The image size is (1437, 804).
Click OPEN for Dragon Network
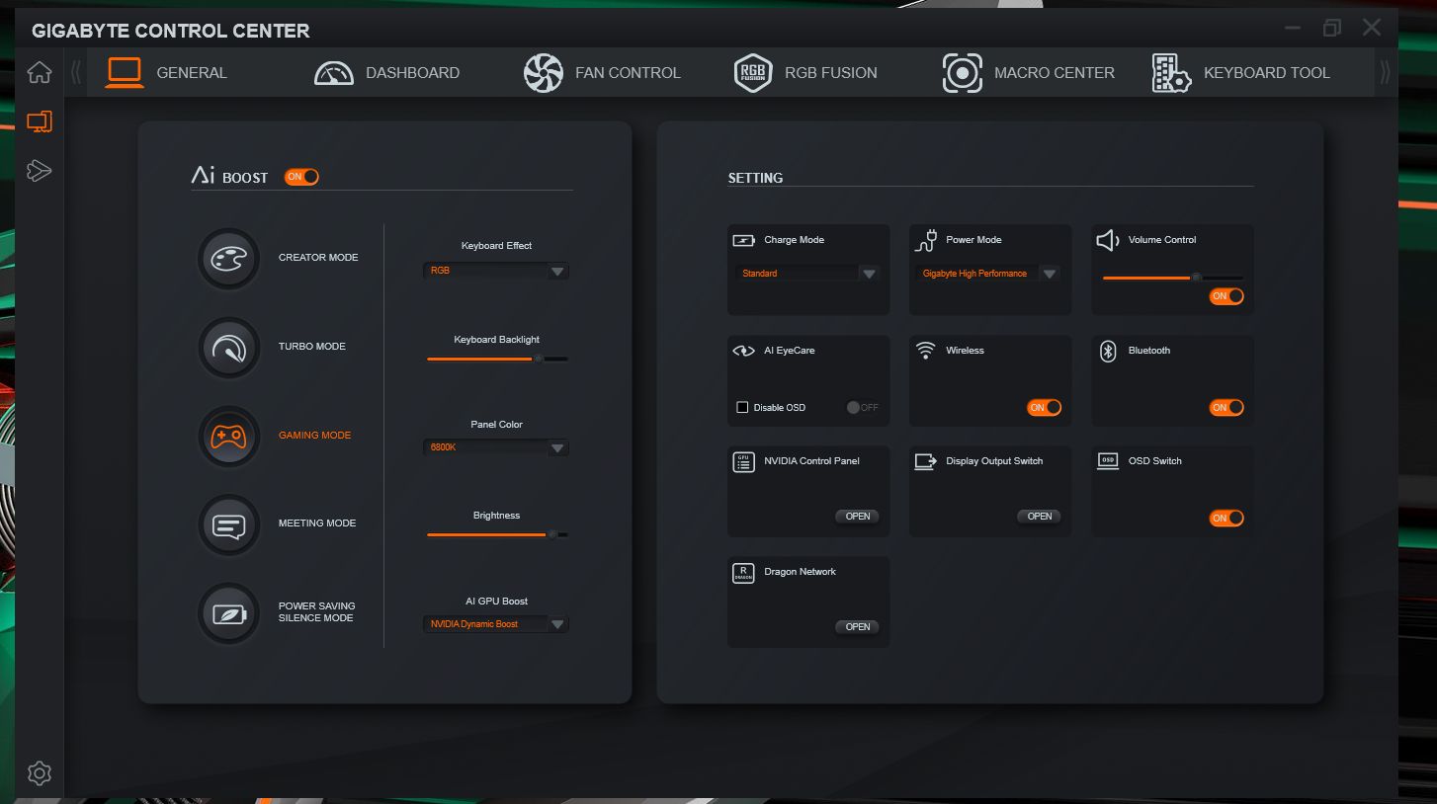(x=858, y=627)
